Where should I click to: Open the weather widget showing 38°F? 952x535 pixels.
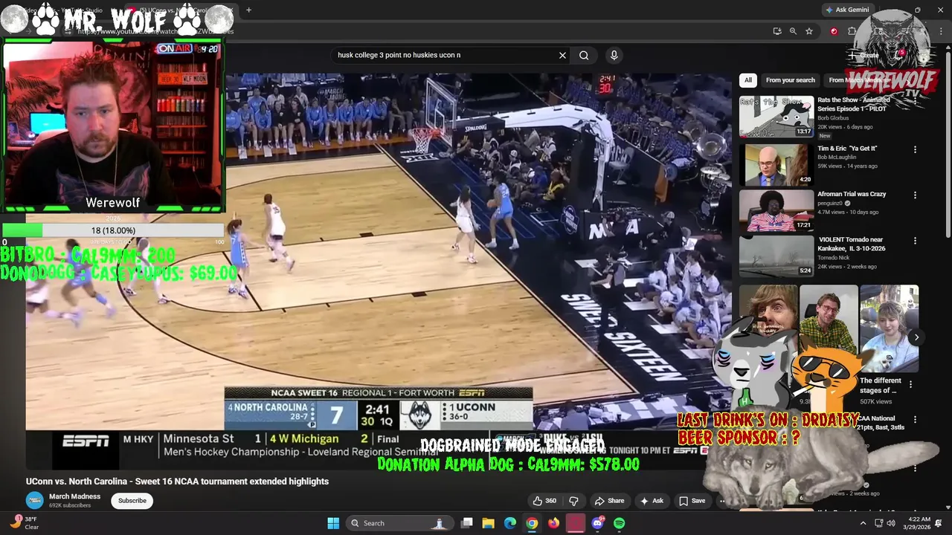click(x=25, y=523)
